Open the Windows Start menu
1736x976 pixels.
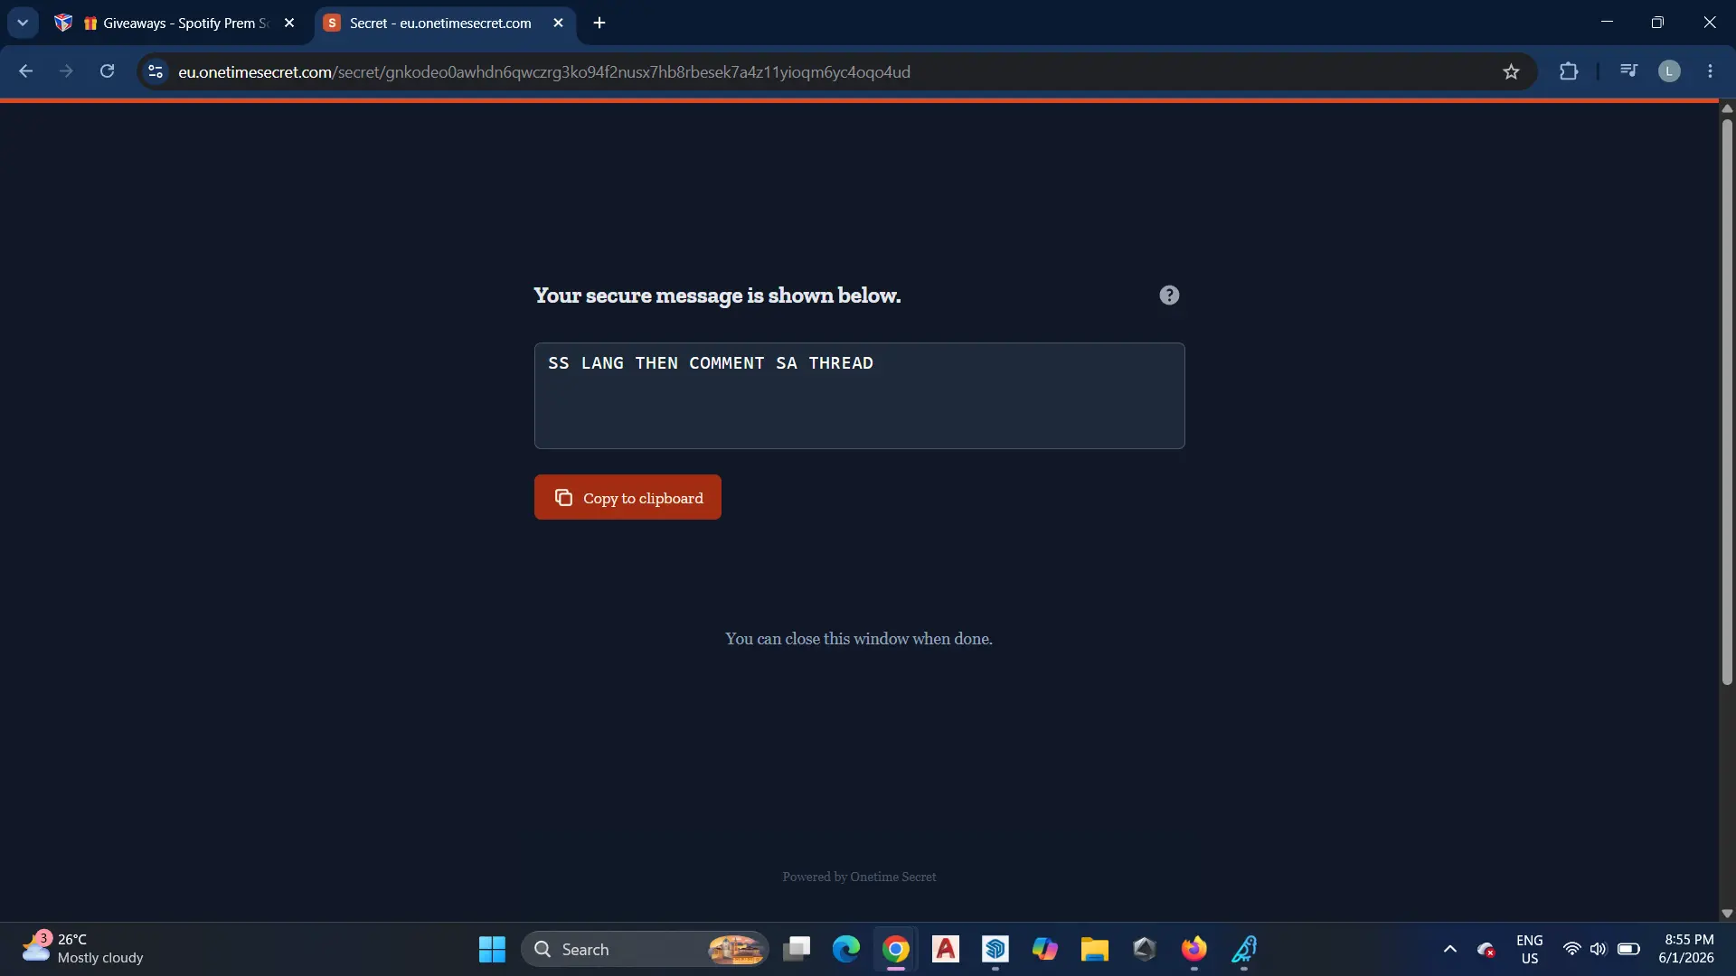[492, 949]
